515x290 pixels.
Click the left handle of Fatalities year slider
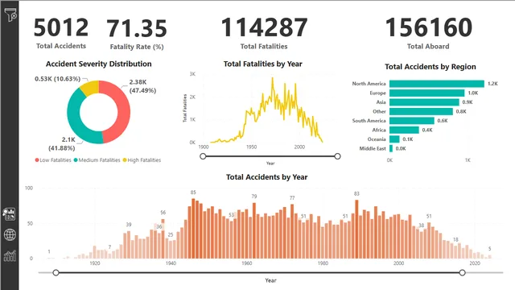203,156
